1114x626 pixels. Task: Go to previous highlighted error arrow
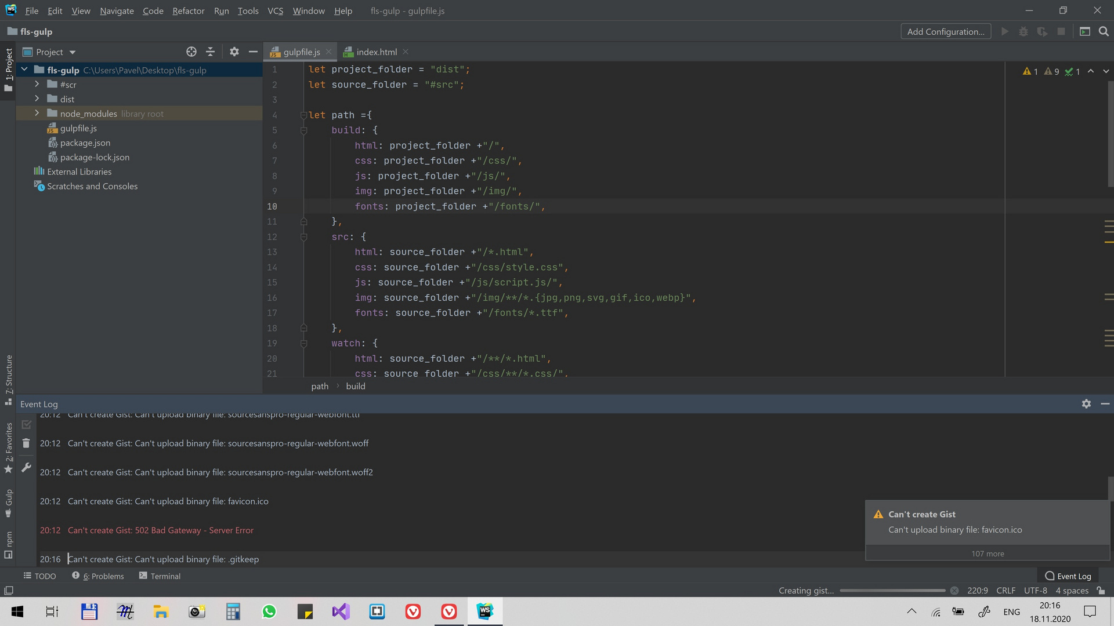[1091, 71]
